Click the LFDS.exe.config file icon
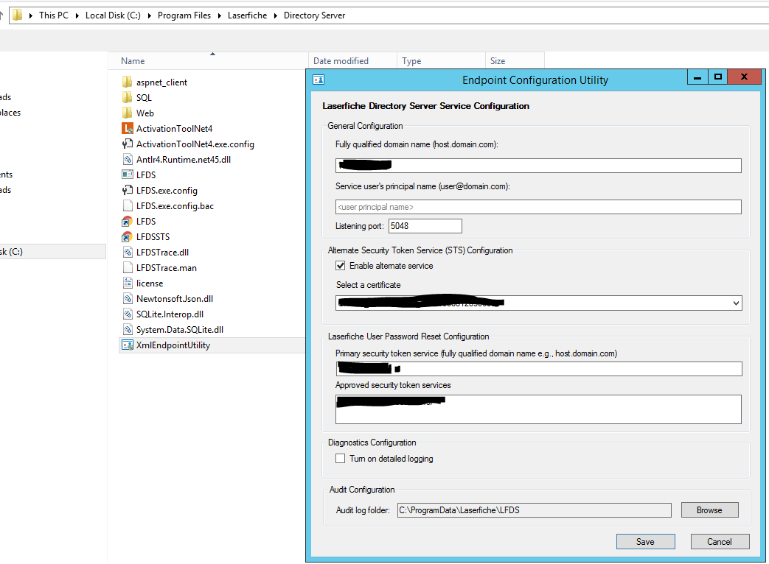 pyautogui.click(x=127, y=190)
